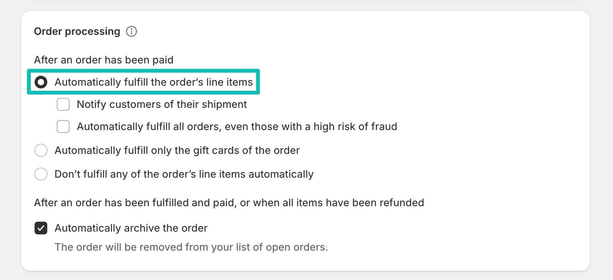Click the archived orders description text

click(191, 247)
